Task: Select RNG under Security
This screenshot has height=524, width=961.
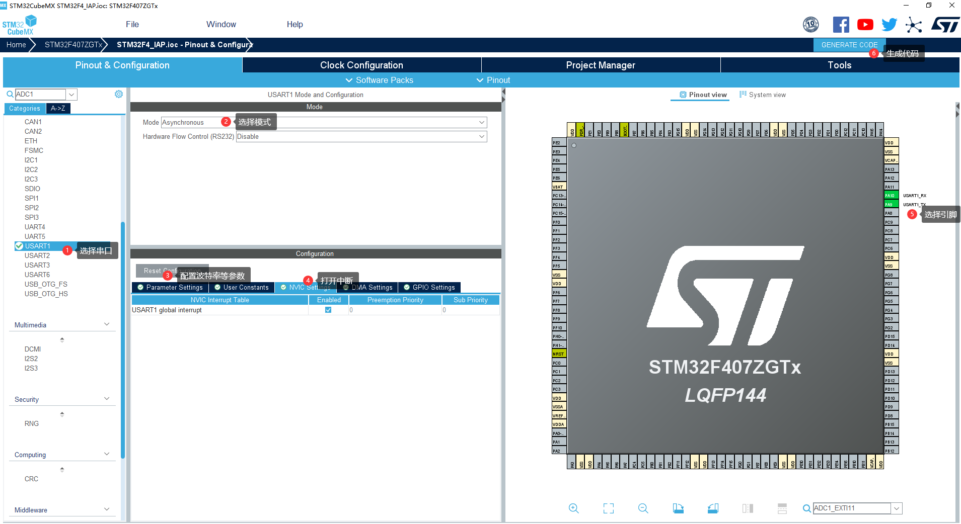Action: tap(32, 423)
